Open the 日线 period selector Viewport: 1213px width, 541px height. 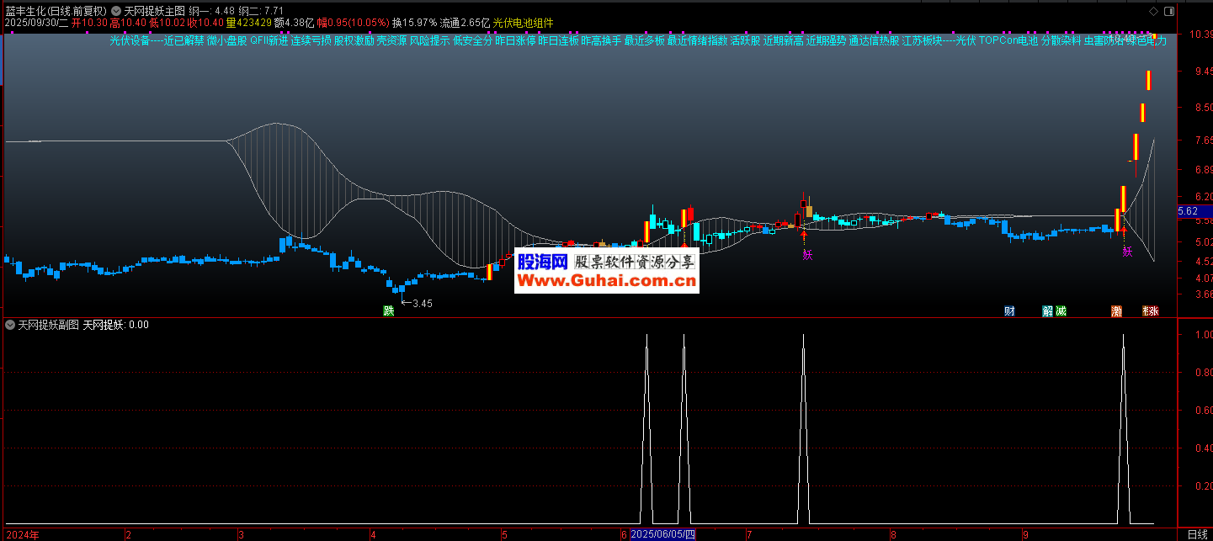(x=1196, y=534)
